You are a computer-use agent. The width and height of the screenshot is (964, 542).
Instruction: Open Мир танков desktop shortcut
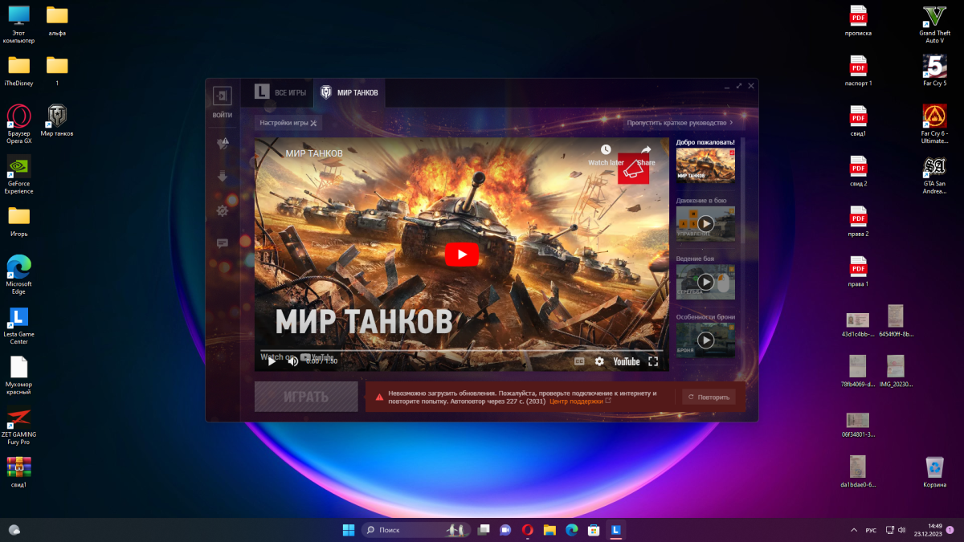pos(57,120)
